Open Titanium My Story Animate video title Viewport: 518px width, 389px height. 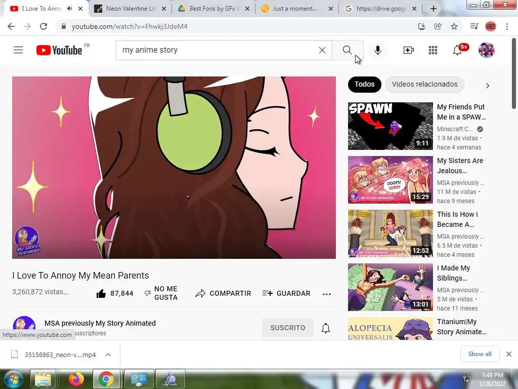coord(461,327)
